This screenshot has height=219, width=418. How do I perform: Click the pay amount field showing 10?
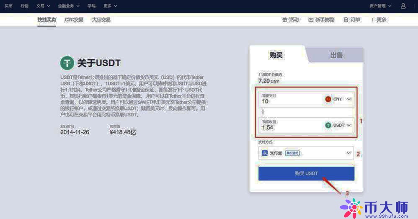coord(306,99)
